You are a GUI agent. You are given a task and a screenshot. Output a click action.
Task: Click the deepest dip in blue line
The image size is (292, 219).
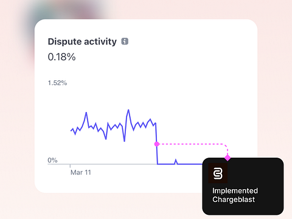[x=124, y=141]
